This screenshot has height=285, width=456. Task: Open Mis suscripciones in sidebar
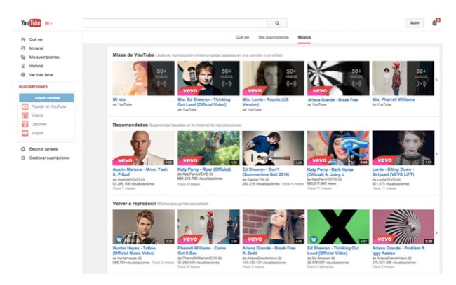pyautogui.click(x=44, y=57)
